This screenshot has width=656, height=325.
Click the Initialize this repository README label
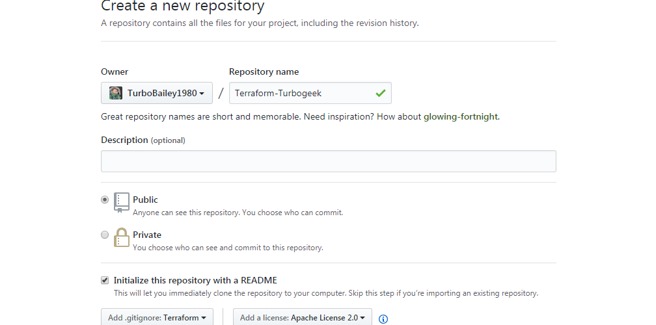[x=195, y=280]
